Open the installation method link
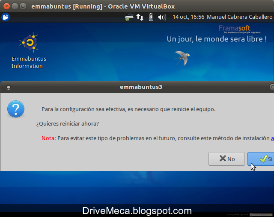274x217 pixels. pyautogui.click(x=272, y=138)
